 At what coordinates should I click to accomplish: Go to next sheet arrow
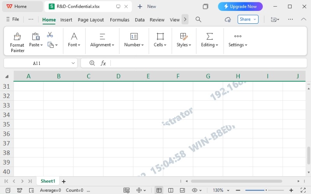point(22,181)
